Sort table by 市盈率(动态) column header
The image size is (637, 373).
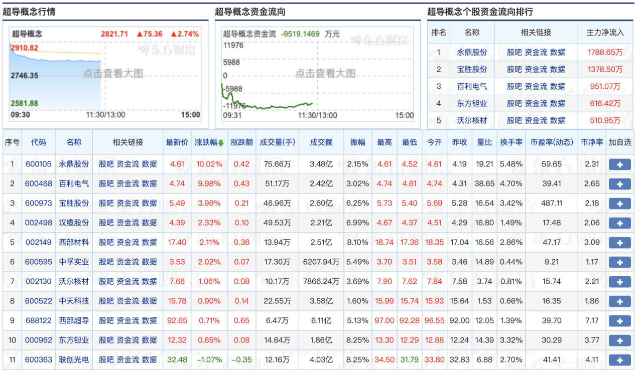552,142
